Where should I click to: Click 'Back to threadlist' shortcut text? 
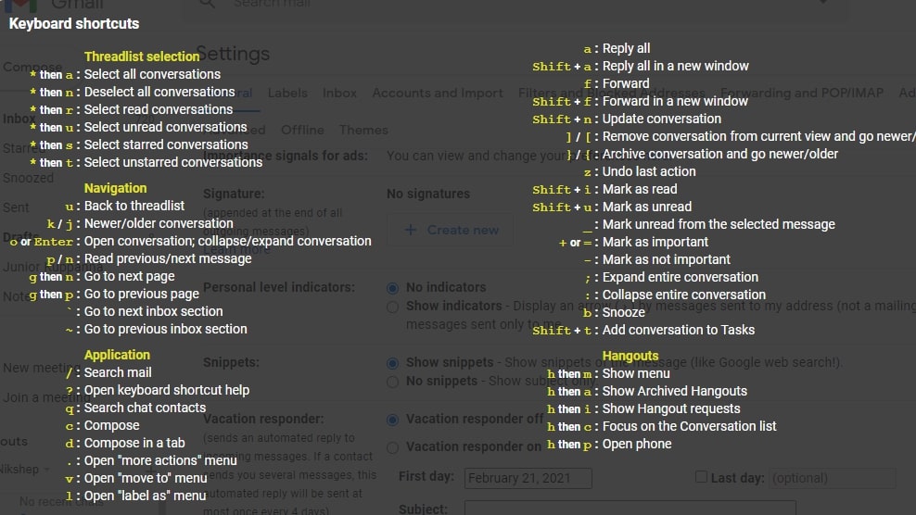(x=134, y=206)
